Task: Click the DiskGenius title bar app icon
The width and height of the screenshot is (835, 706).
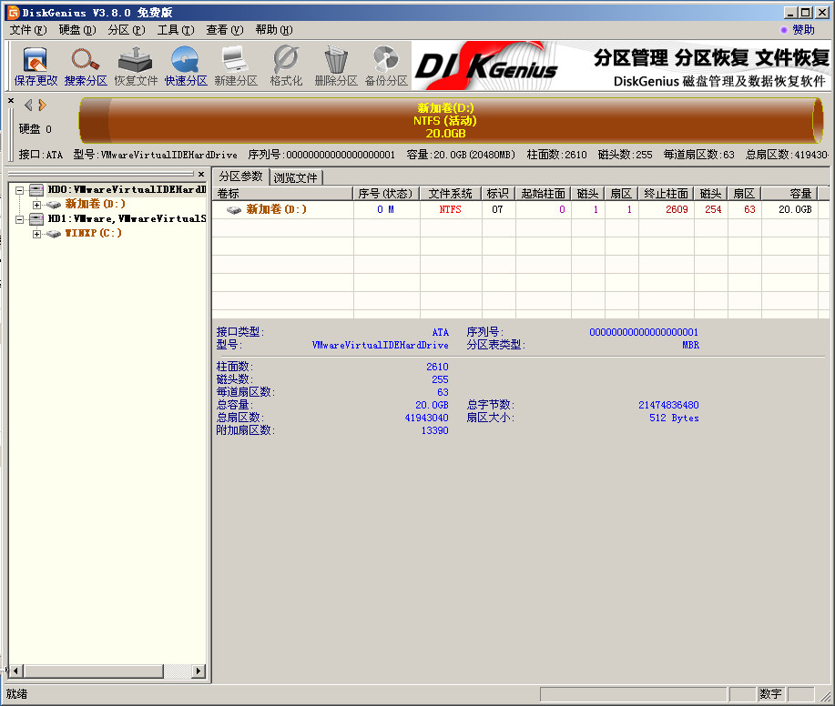Action: click(13, 12)
